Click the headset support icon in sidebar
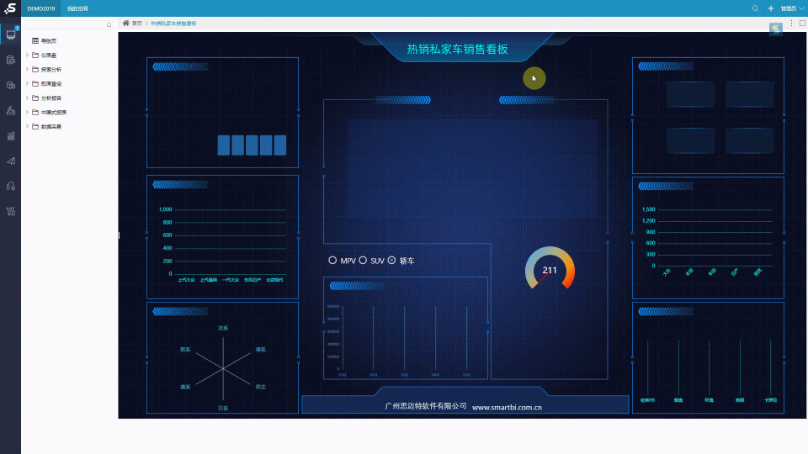Image resolution: width=808 pixels, height=454 pixels. 11,185
